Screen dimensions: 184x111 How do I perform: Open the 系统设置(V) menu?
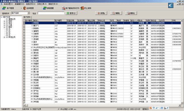pos(8,4)
